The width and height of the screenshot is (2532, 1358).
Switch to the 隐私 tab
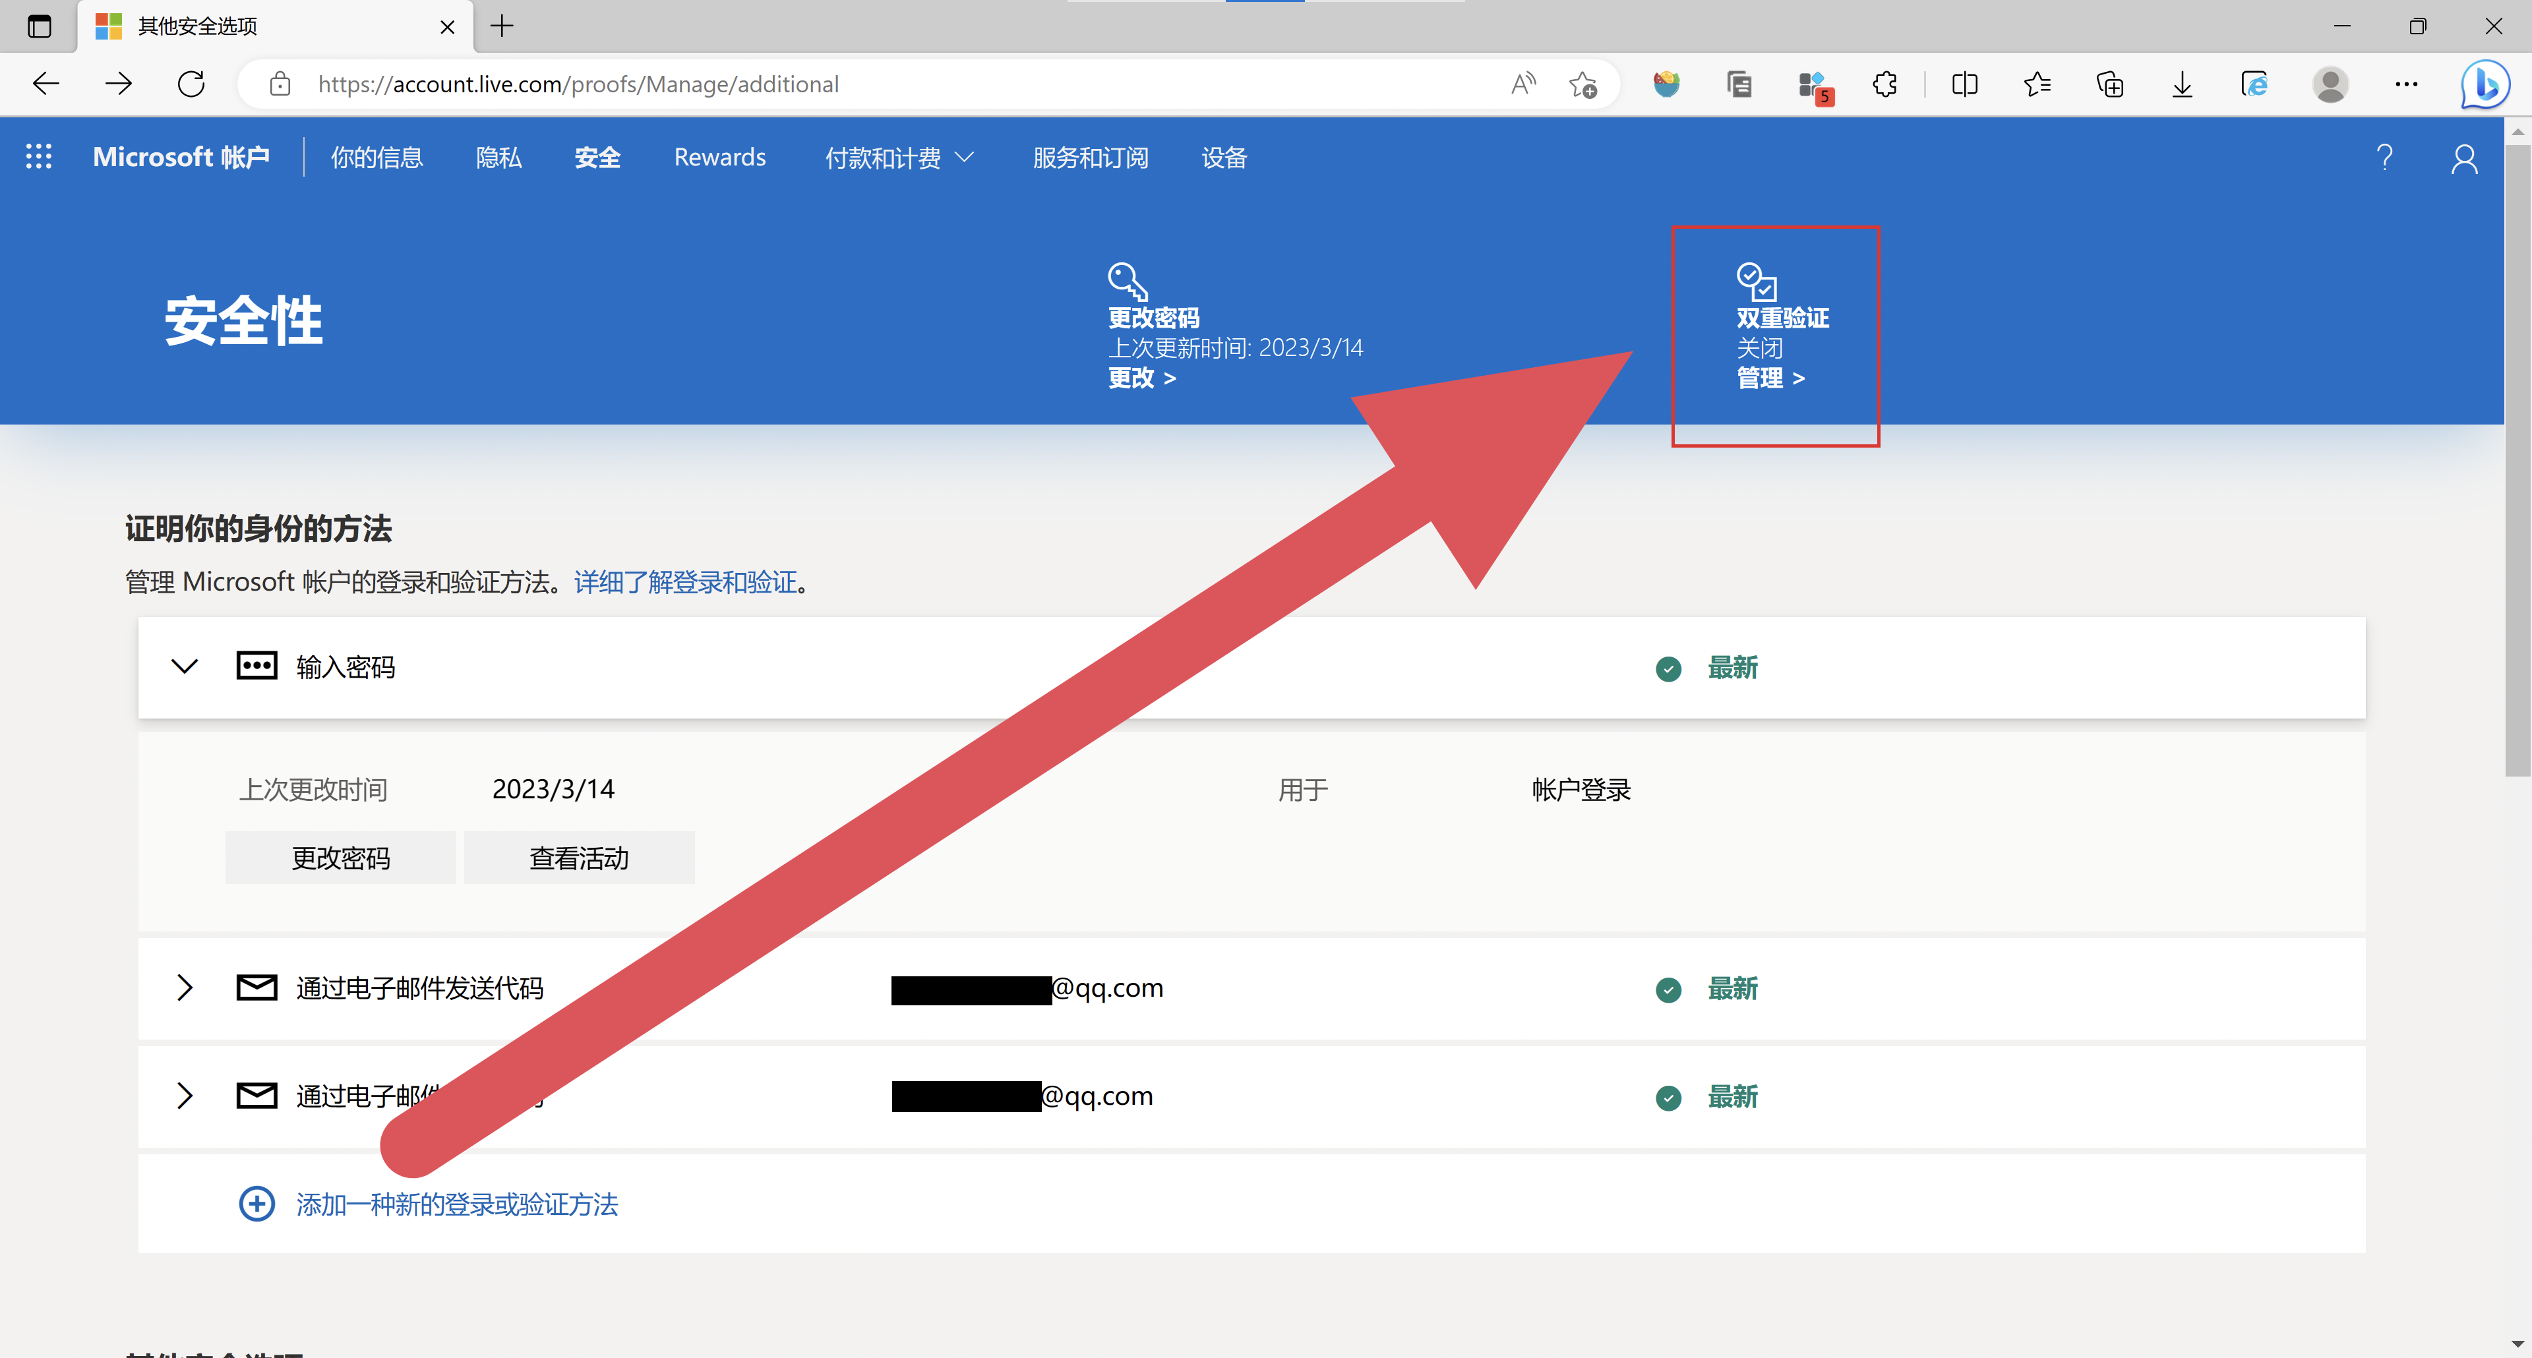498,157
